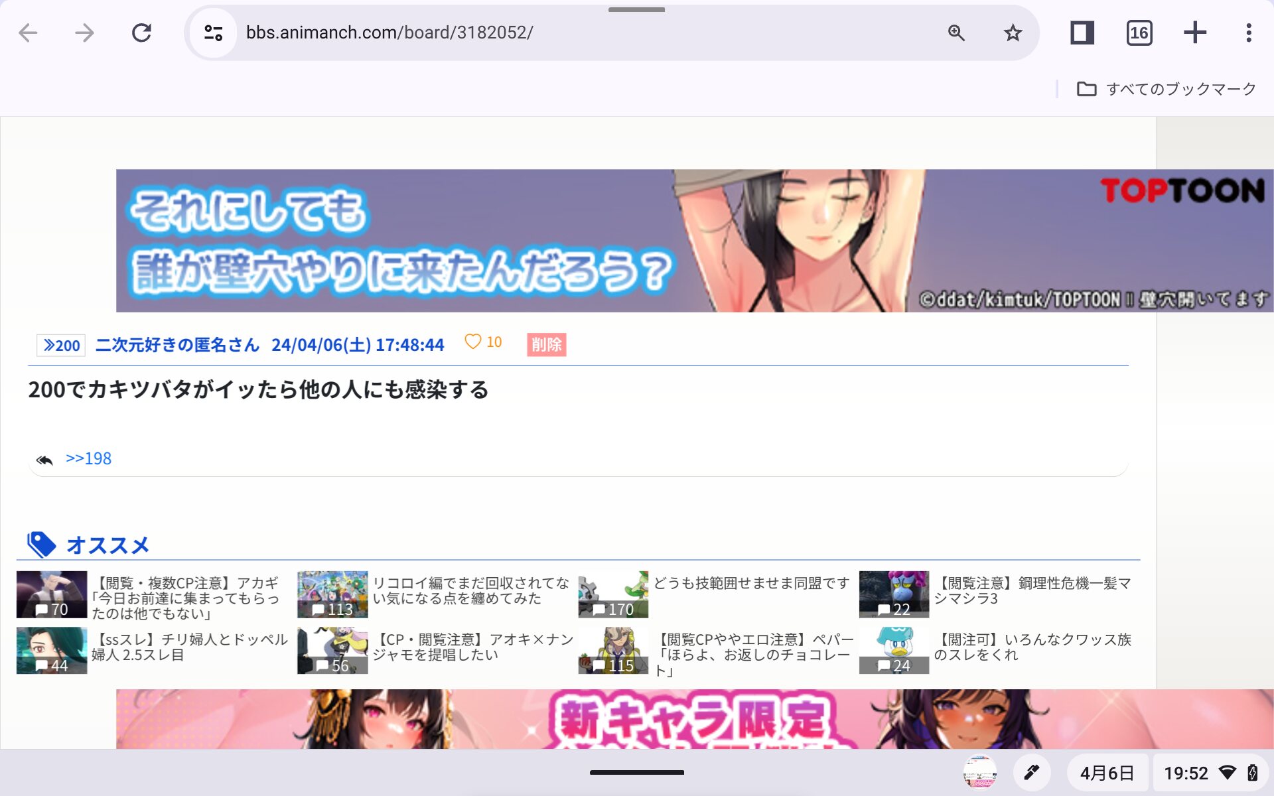Click the browser reload icon
The width and height of the screenshot is (1274, 796).
pos(141,33)
